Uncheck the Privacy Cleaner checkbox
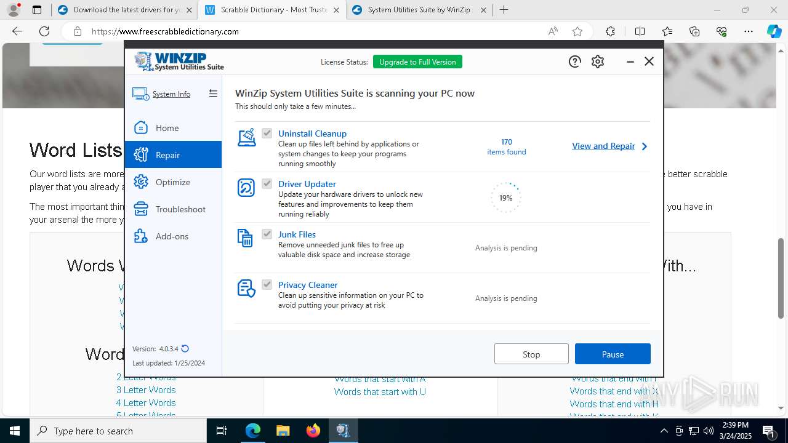The image size is (788, 443). [x=267, y=284]
